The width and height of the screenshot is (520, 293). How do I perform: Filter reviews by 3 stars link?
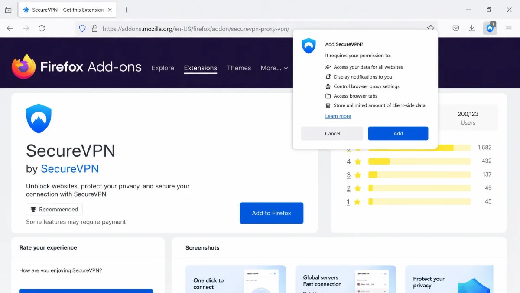pyautogui.click(x=348, y=174)
